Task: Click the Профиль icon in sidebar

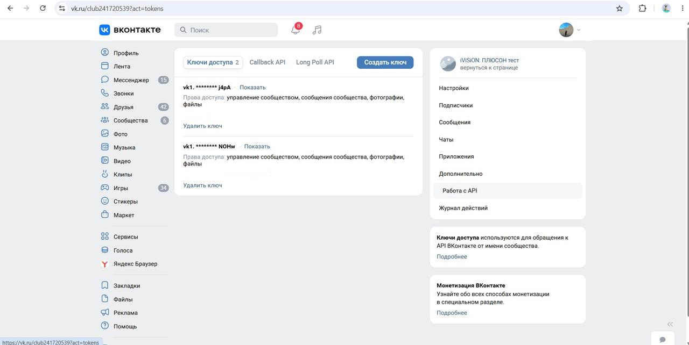Action: pos(105,53)
